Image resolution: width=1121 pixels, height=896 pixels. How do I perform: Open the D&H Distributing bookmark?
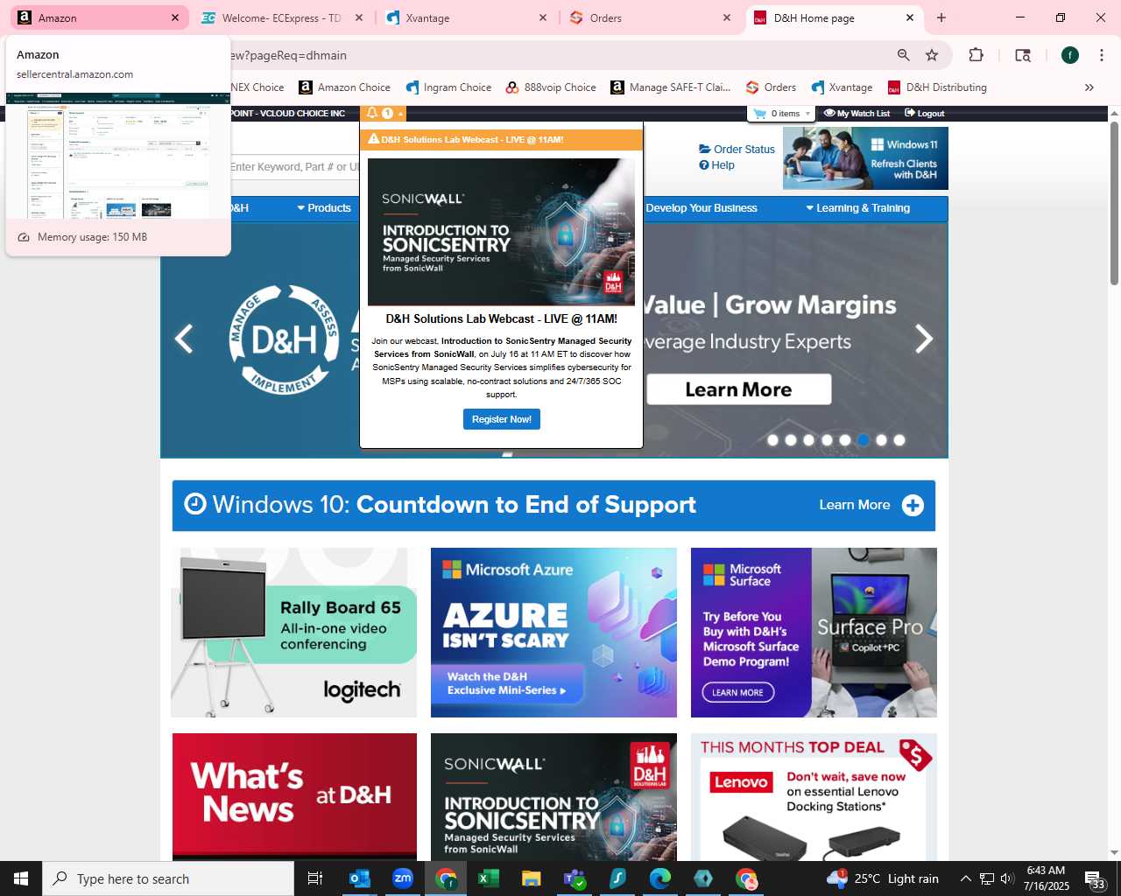(937, 87)
